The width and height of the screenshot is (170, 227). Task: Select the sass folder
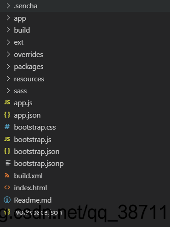(x=85, y=91)
